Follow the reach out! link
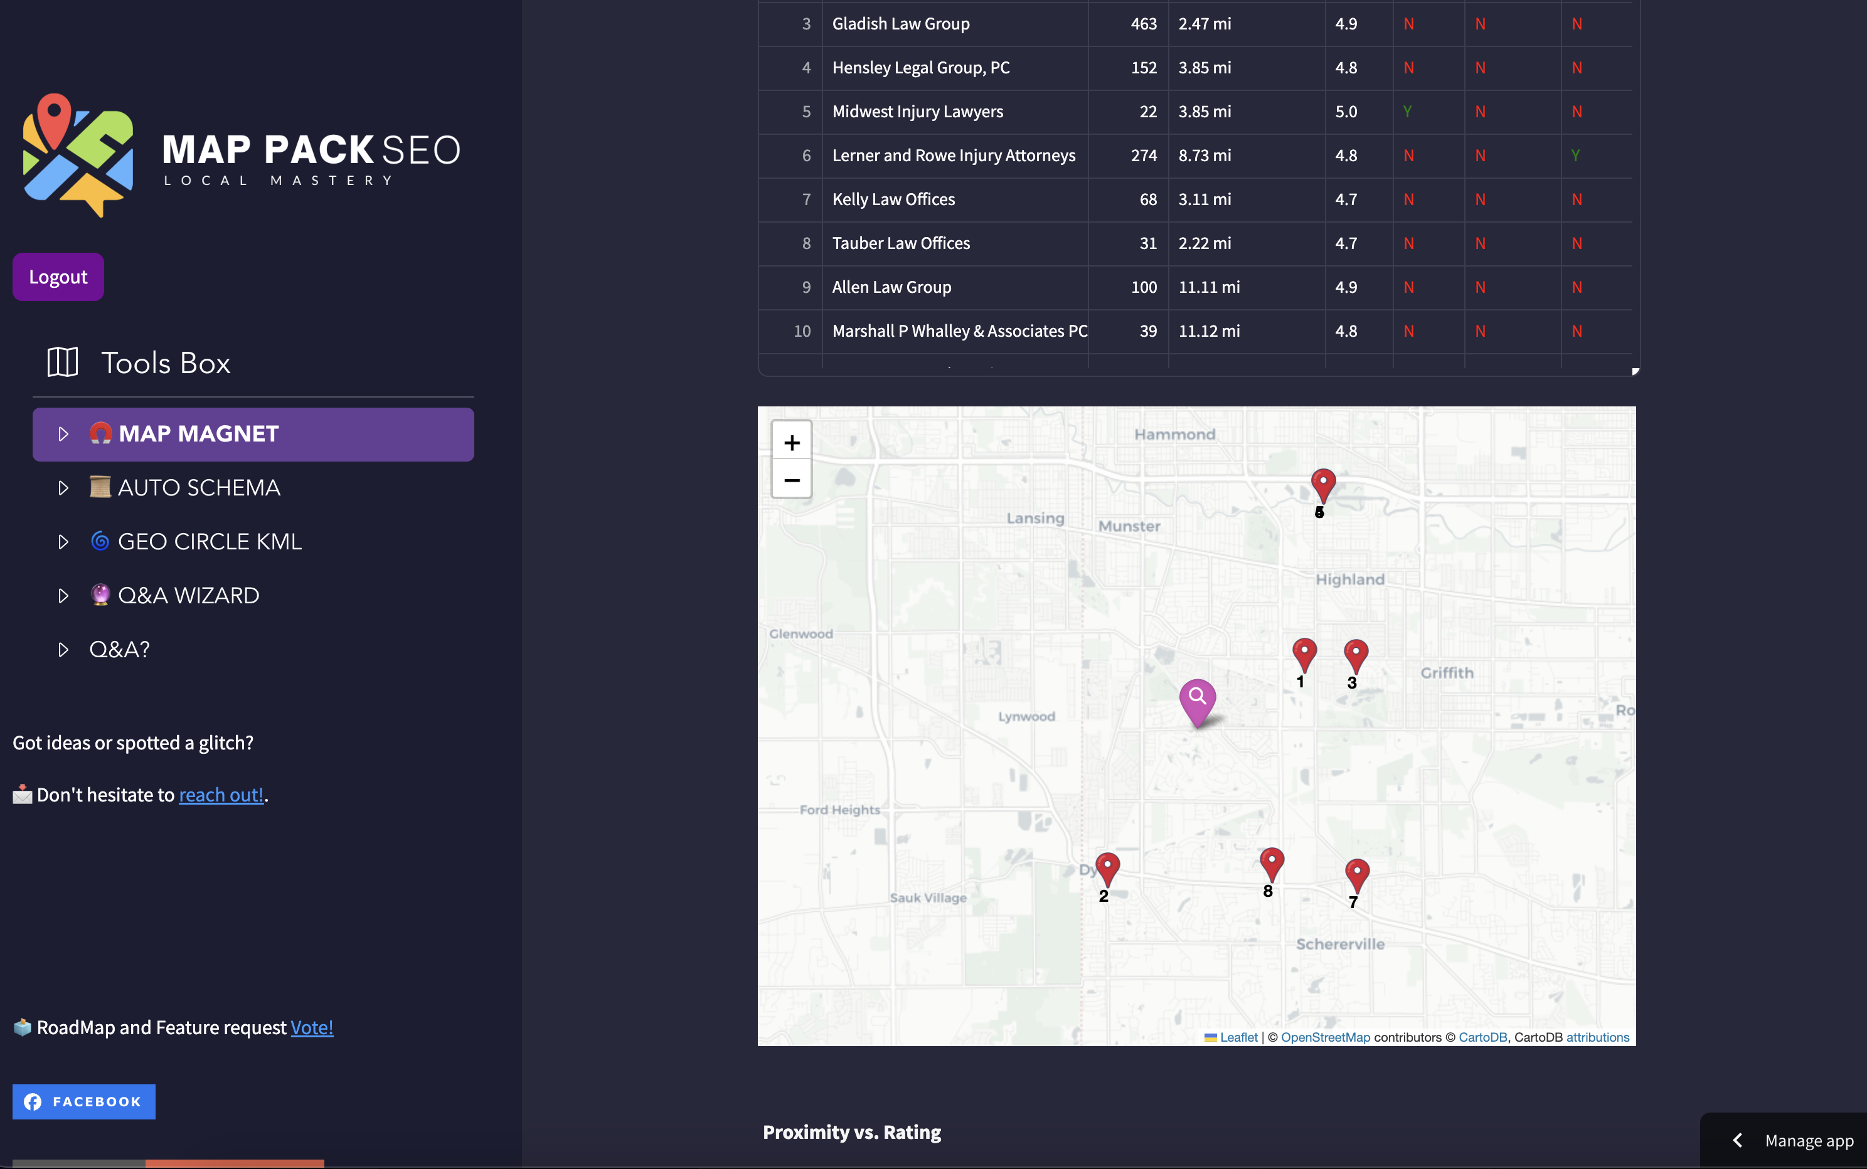The width and height of the screenshot is (1867, 1169). tap(221, 795)
